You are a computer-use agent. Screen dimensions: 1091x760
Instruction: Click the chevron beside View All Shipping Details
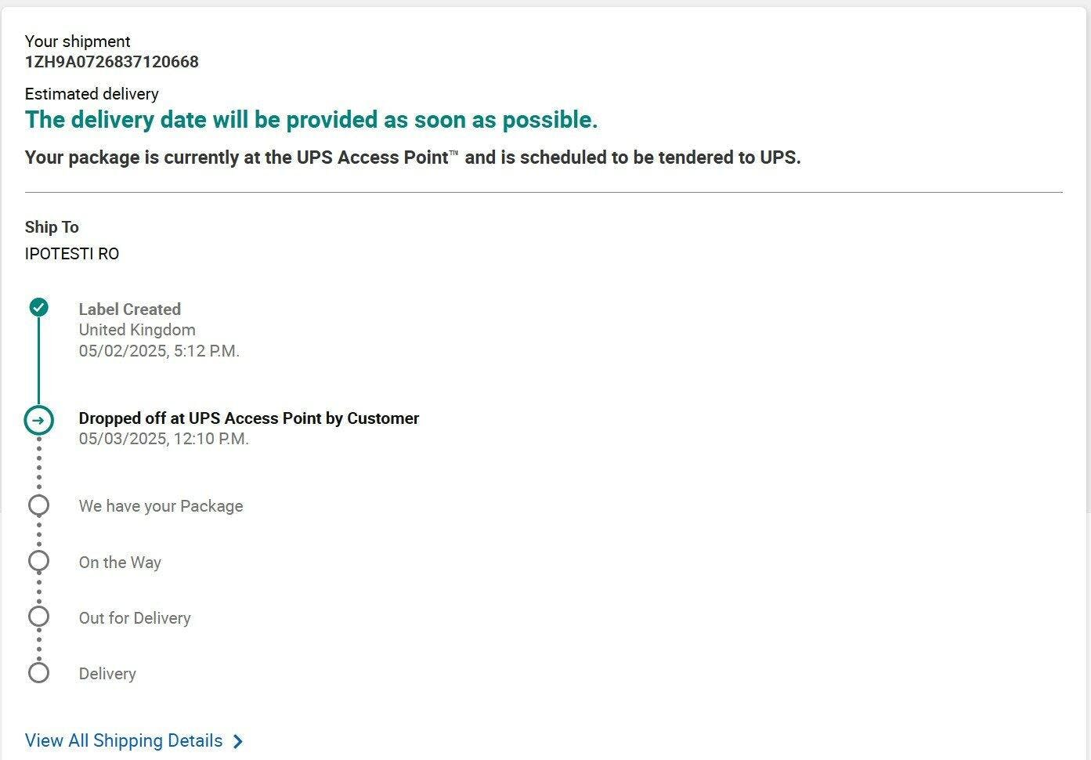tap(239, 741)
